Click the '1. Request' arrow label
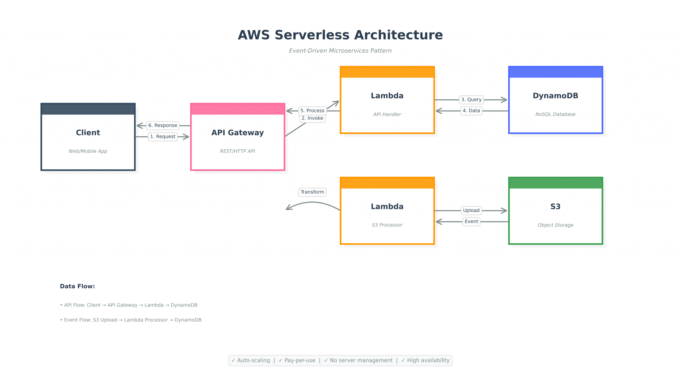This screenshot has width=681, height=377. tap(163, 137)
